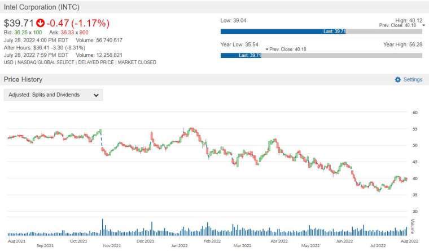429x251 pixels.
Task: Click the Jun 2022 axis label
Action: click(344, 241)
